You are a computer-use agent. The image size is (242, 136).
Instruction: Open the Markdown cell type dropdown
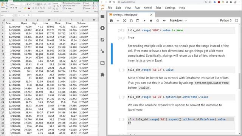point(178,20)
